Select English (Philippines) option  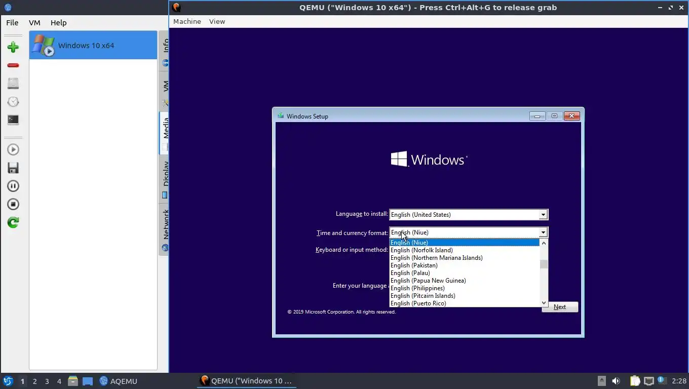click(465, 288)
